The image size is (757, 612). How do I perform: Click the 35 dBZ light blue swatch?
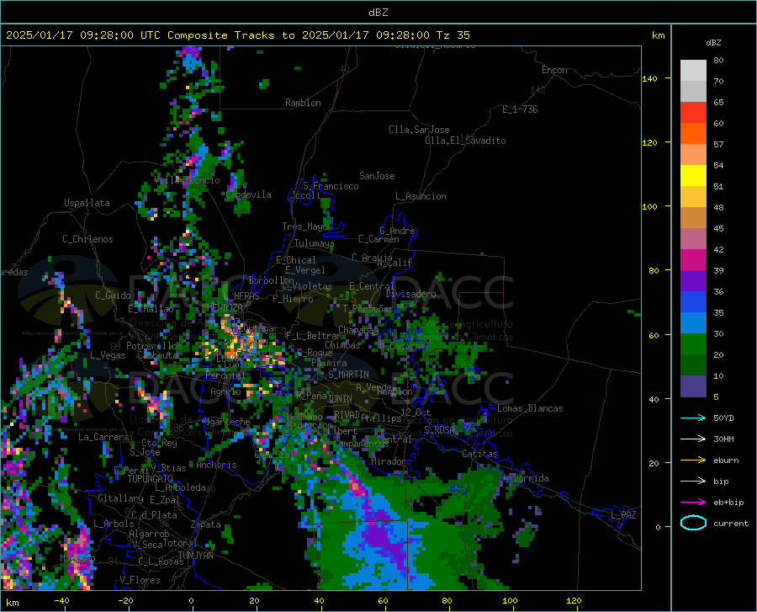coord(693,322)
